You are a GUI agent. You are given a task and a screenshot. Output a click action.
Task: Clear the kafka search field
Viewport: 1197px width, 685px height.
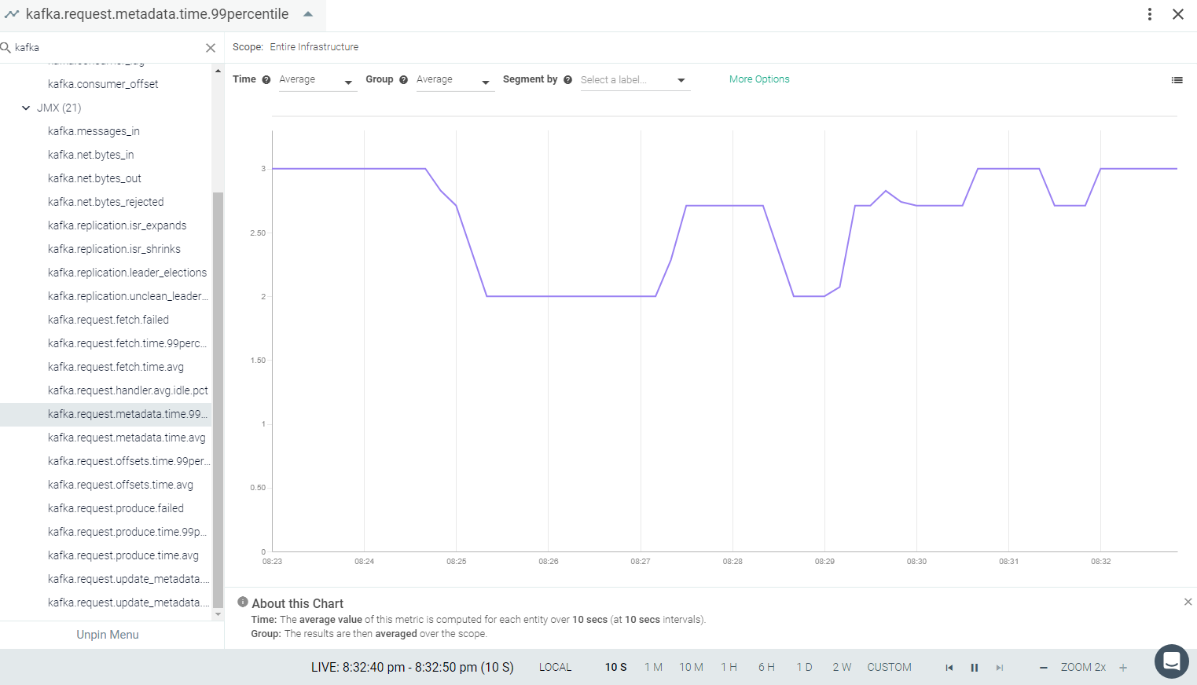(211, 48)
